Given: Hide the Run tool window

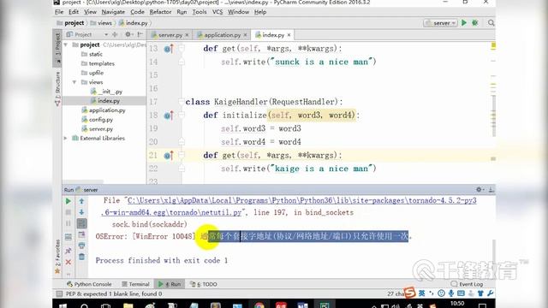Looking at the screenshot, I should (491, 190).
